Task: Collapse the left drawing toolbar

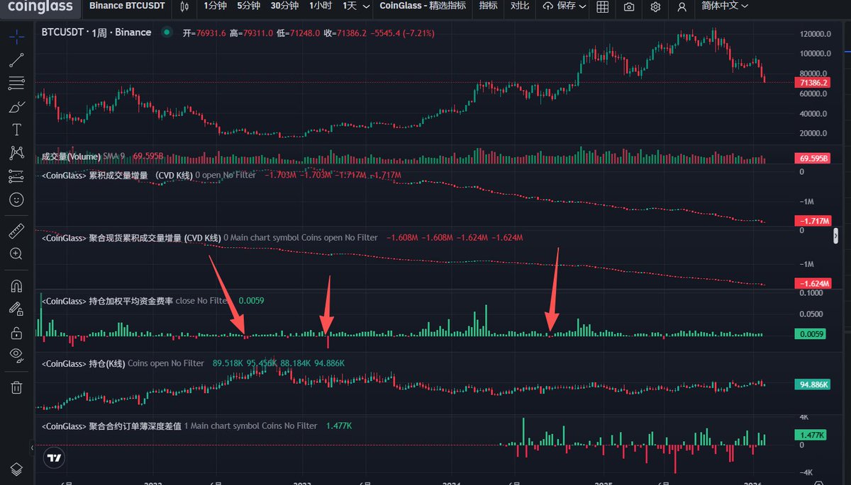Action: (x=32, y=447)
